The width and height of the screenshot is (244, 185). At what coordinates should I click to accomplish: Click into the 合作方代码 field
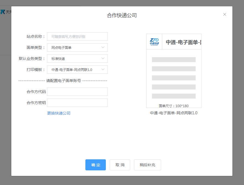click(77, 92)
